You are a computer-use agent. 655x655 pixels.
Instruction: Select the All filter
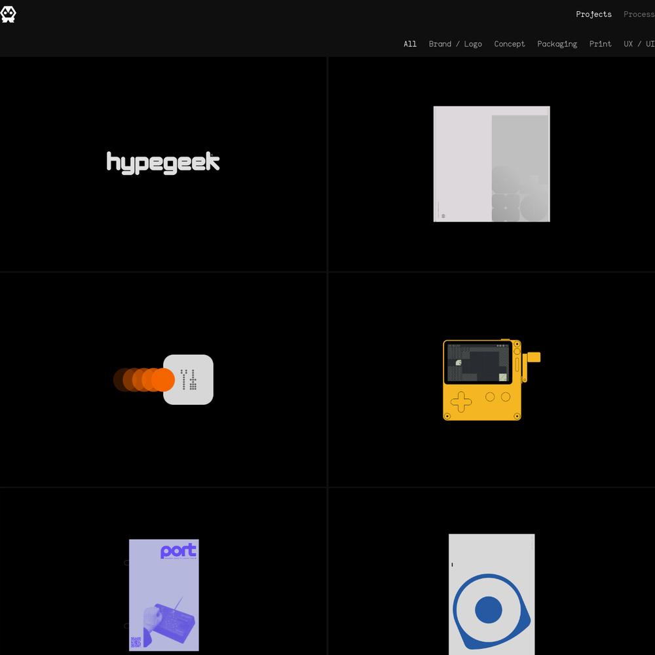[x=410, y=44]
